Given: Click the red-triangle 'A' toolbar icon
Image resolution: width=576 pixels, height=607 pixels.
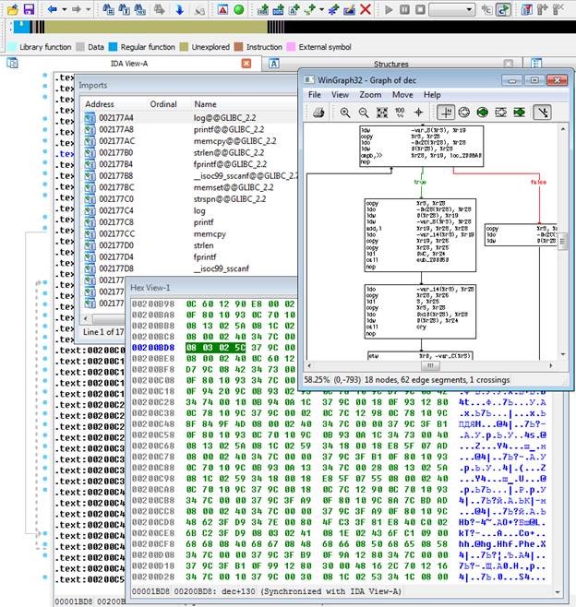Looking at the screenshot, I should (x=222, y=9).
